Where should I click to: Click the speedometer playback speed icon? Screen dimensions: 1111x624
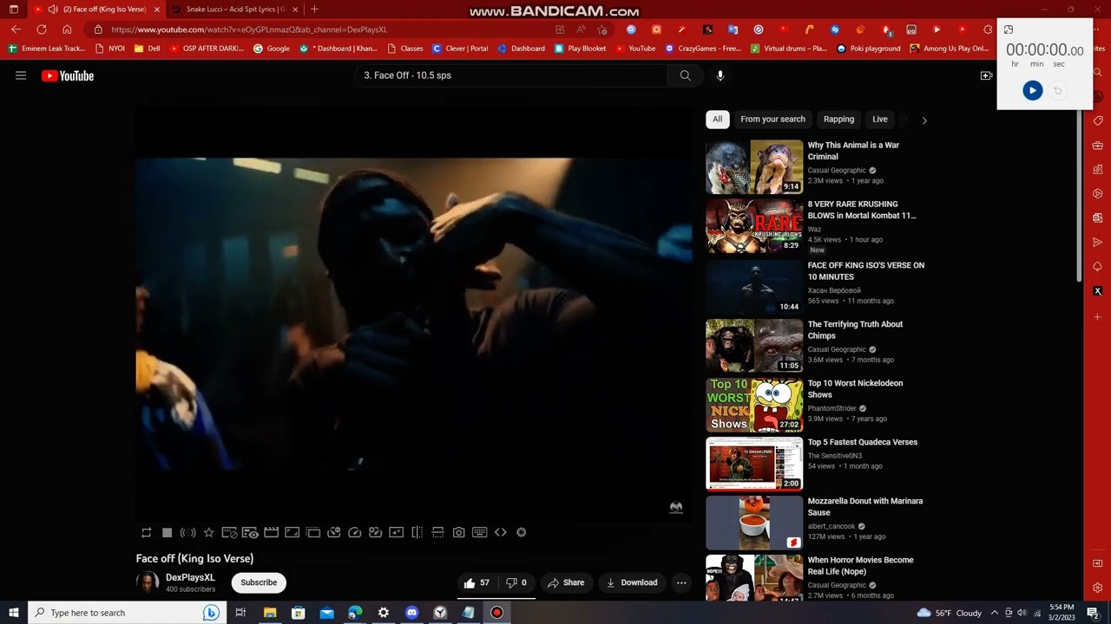pos(354,532)
